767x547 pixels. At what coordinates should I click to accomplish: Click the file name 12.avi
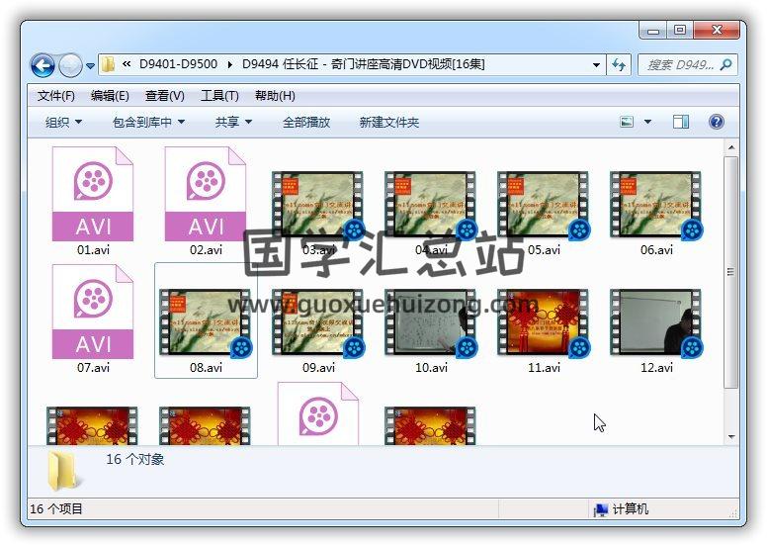click(656, 367)
